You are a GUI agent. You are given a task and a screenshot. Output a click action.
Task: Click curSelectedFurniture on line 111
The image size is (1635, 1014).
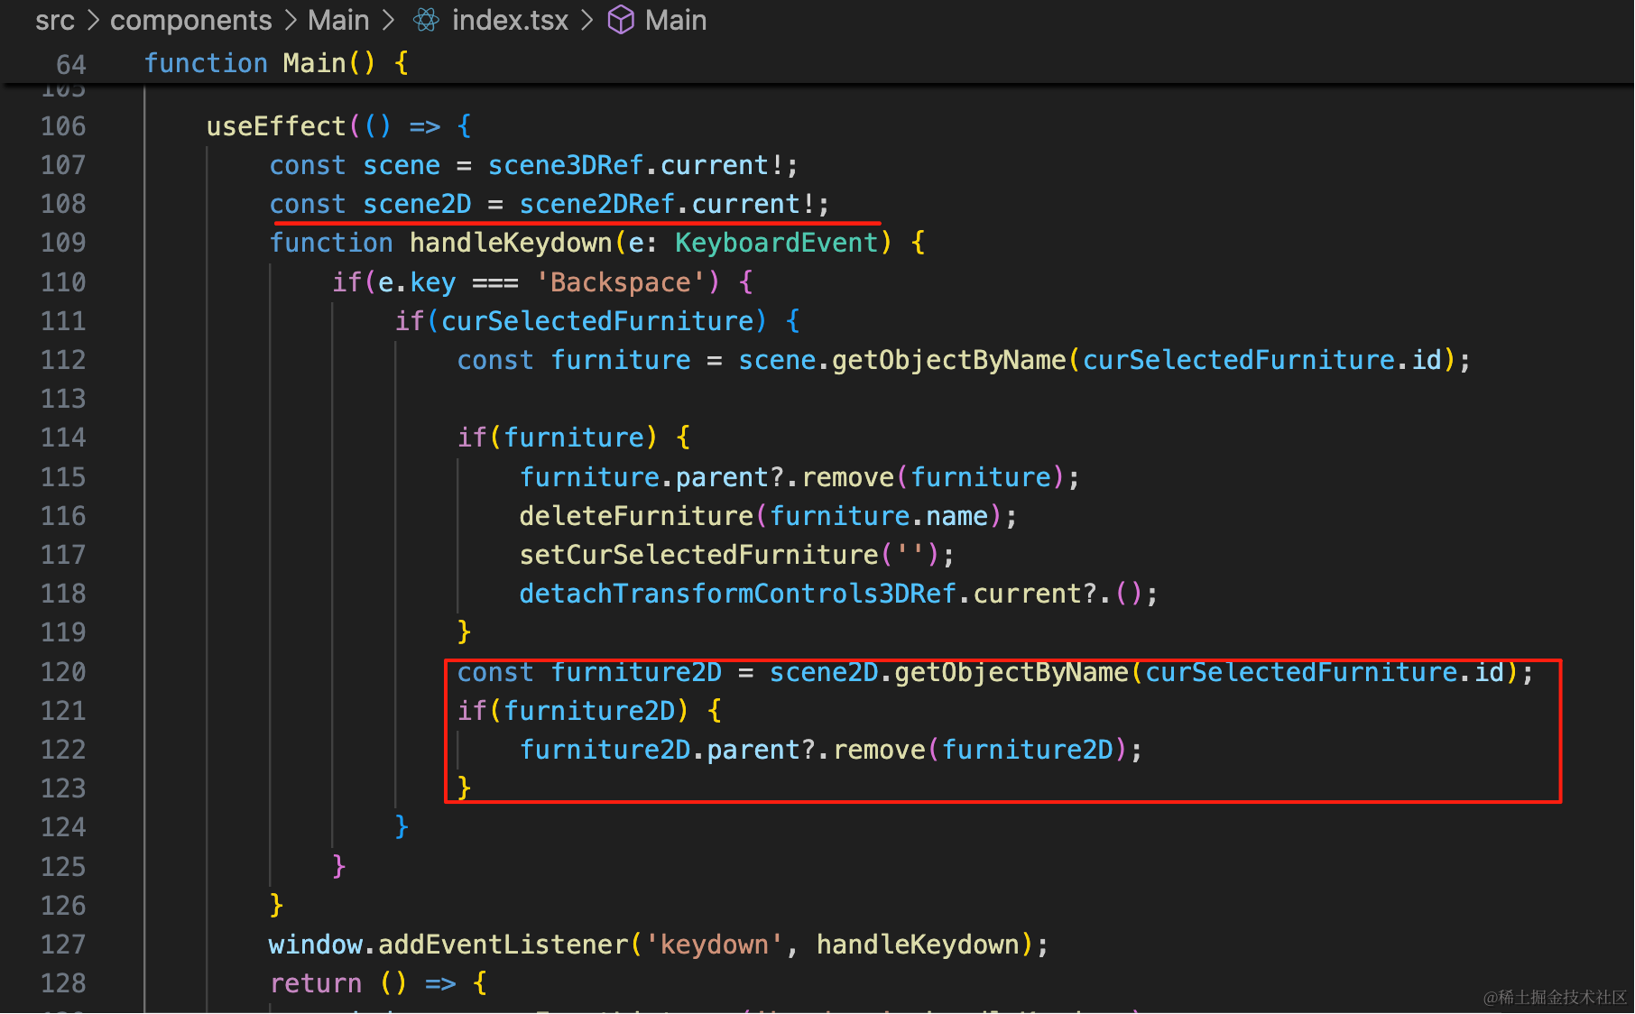coord(597,321)
